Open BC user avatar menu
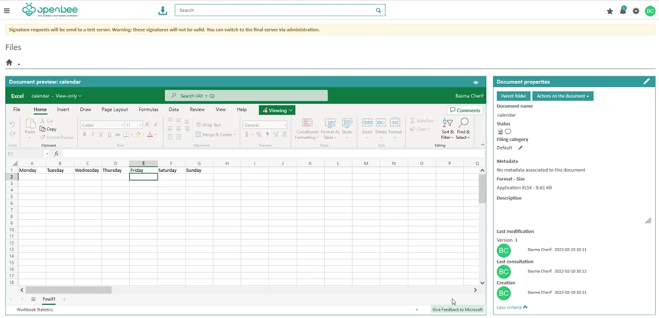 coord(650,11)
